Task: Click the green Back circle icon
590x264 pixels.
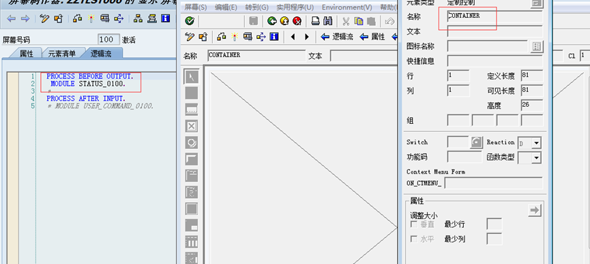Action: [x=271, y=21]
